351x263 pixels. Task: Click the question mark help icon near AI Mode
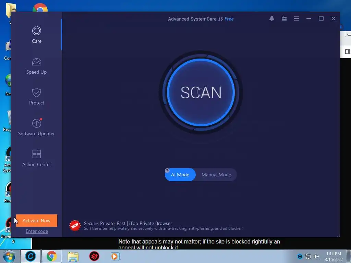(167, 171)
